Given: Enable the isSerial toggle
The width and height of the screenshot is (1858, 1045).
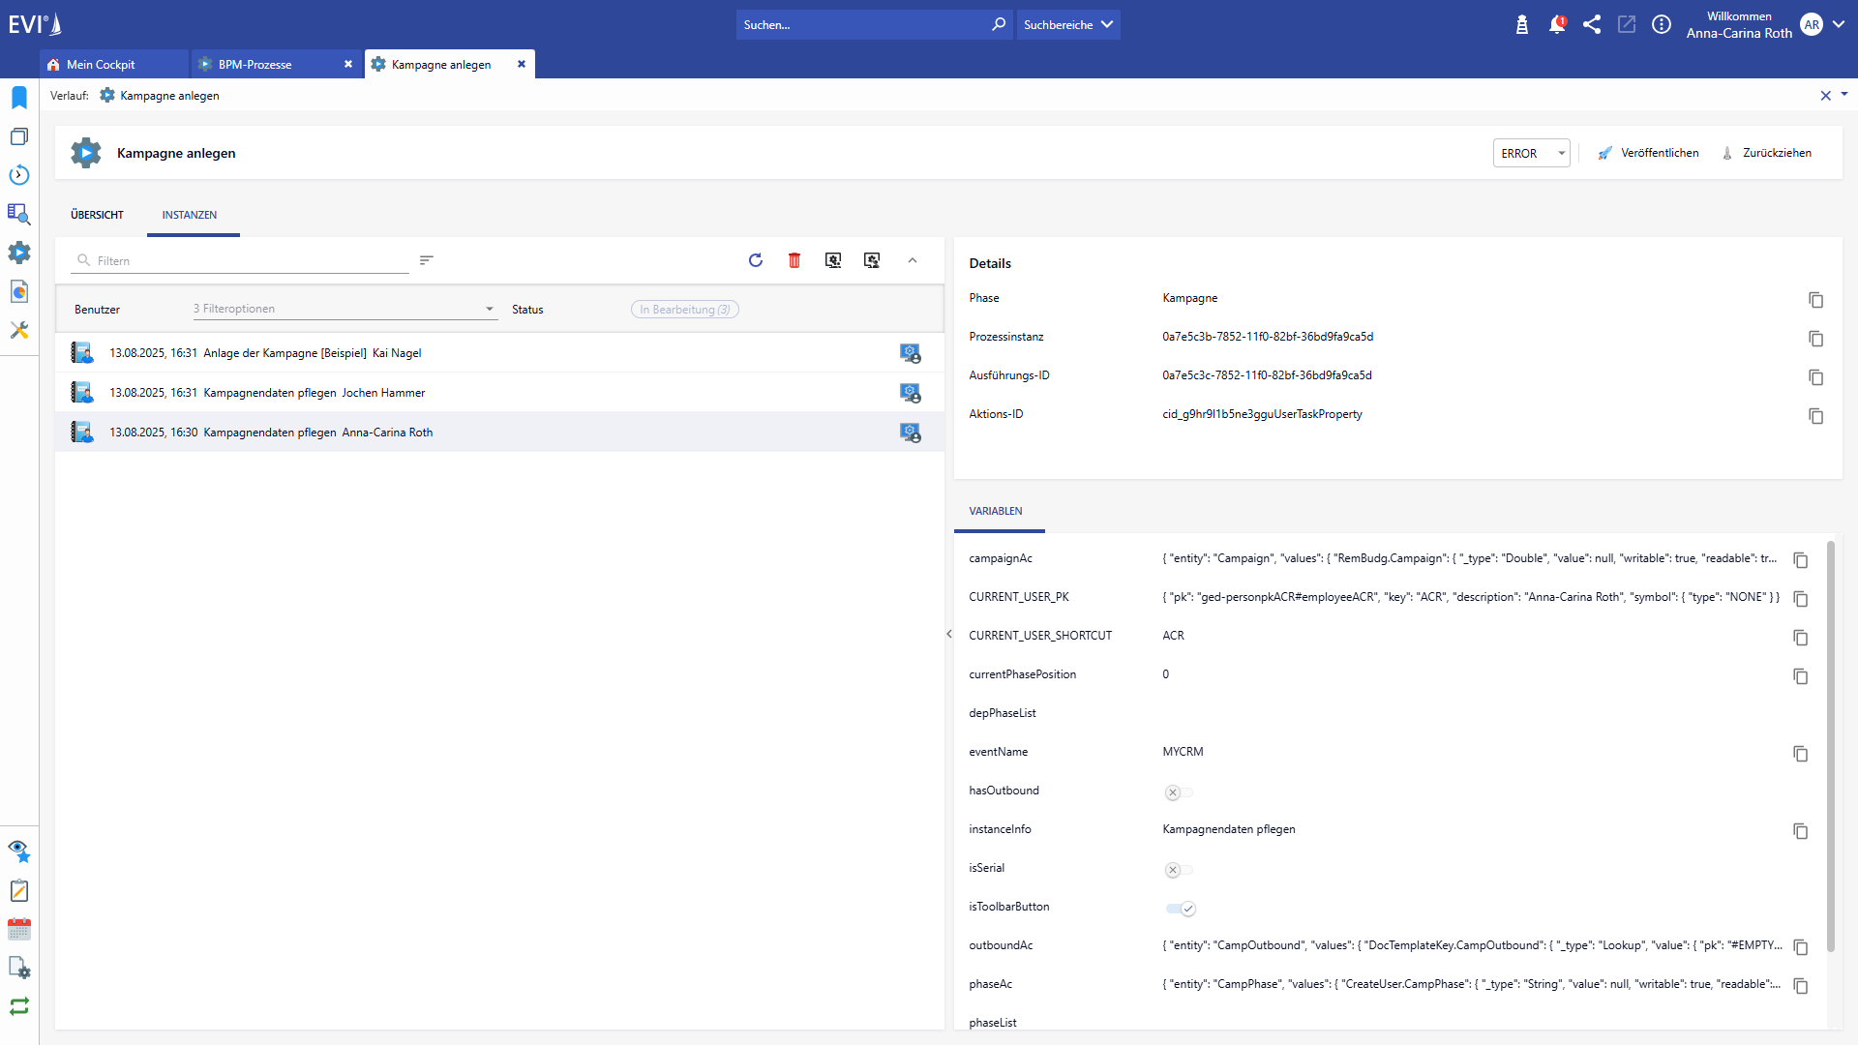Looking at the screenshot, I should pos(1179,869).
